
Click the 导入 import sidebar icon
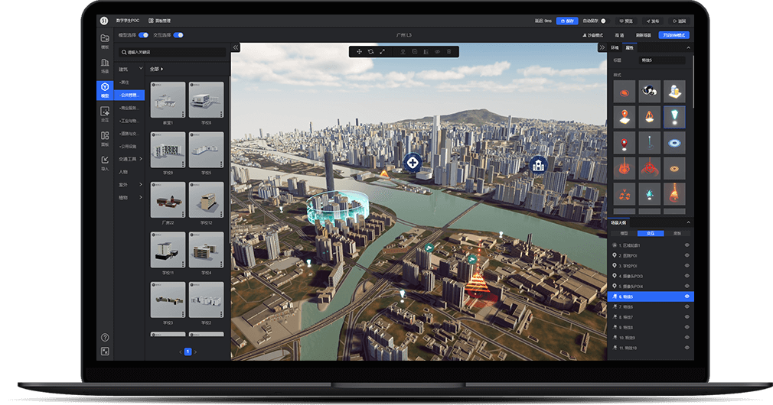click(x=105, y=162)
